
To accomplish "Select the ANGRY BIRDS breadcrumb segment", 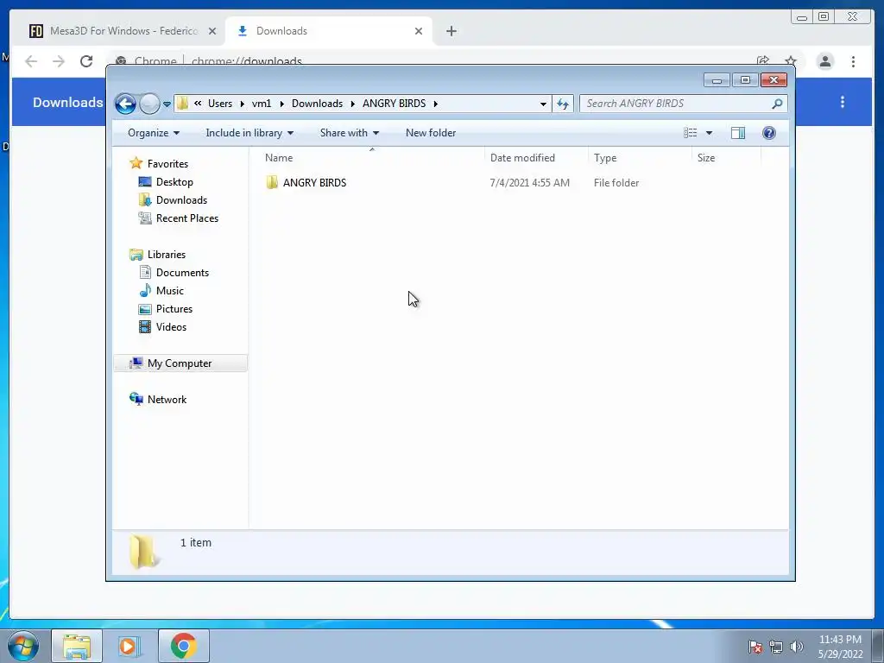I will [x=394, y=104].
